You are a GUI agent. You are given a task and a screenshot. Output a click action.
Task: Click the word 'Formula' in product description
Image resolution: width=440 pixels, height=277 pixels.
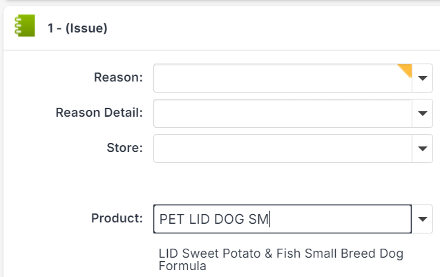pyautogui.click(x=182, y=265)
